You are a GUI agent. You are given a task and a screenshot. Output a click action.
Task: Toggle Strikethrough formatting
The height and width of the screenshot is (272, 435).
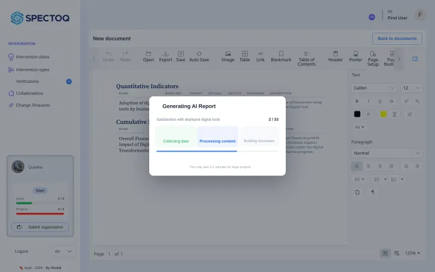(x=391, y=101)
